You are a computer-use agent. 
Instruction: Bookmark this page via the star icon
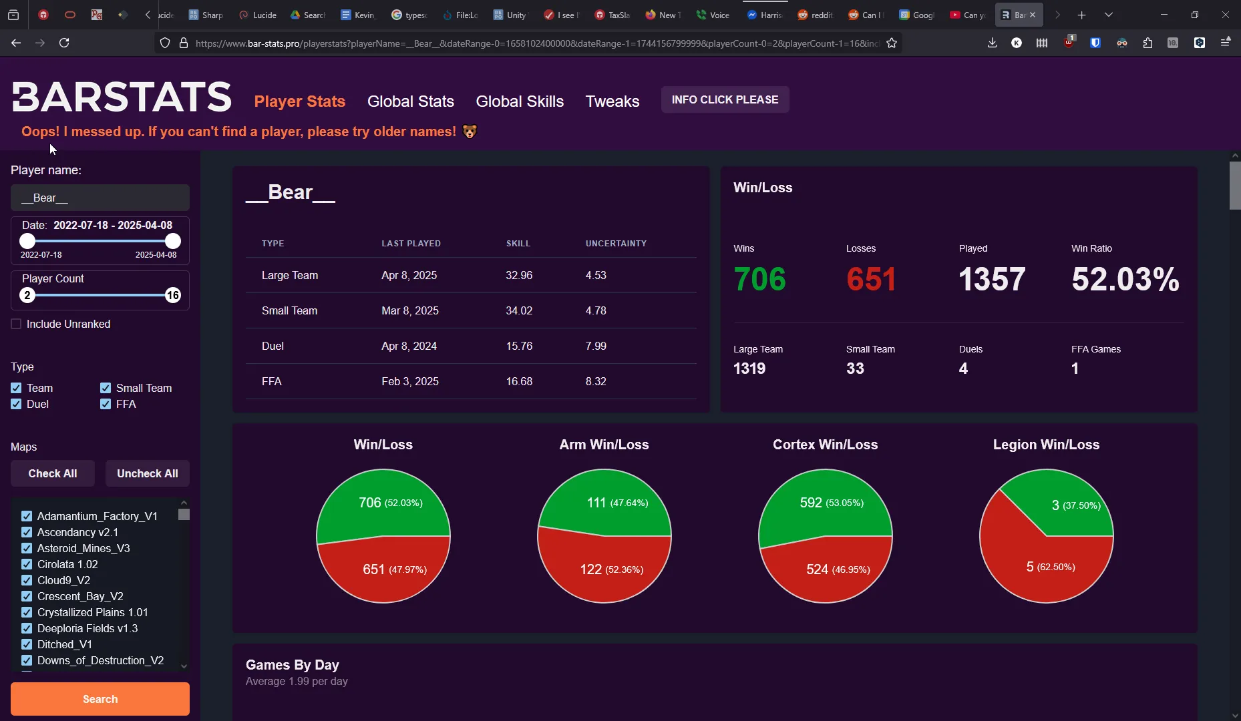click(x=892, y=43)
